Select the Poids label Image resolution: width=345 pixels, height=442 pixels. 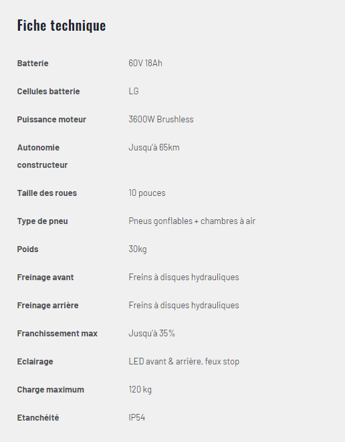tap(27, 249)
